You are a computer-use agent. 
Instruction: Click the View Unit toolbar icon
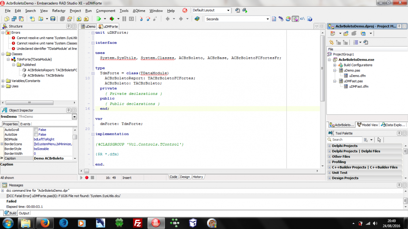click(x=7, y=19)
